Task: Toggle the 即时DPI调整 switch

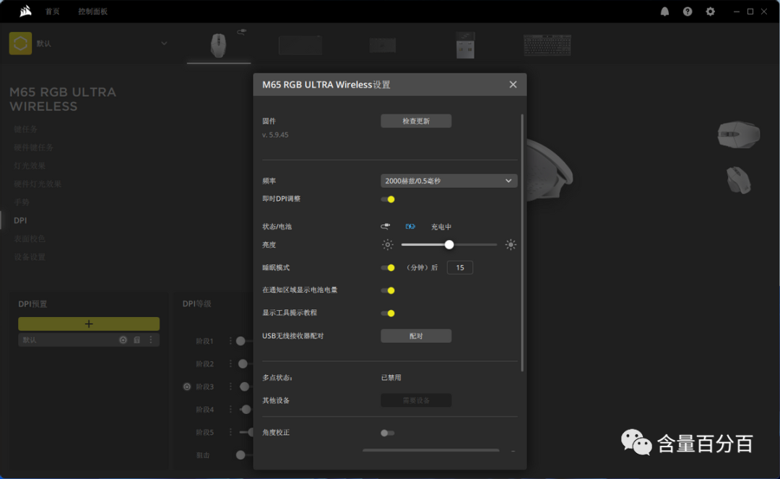Action: (388, 199)
